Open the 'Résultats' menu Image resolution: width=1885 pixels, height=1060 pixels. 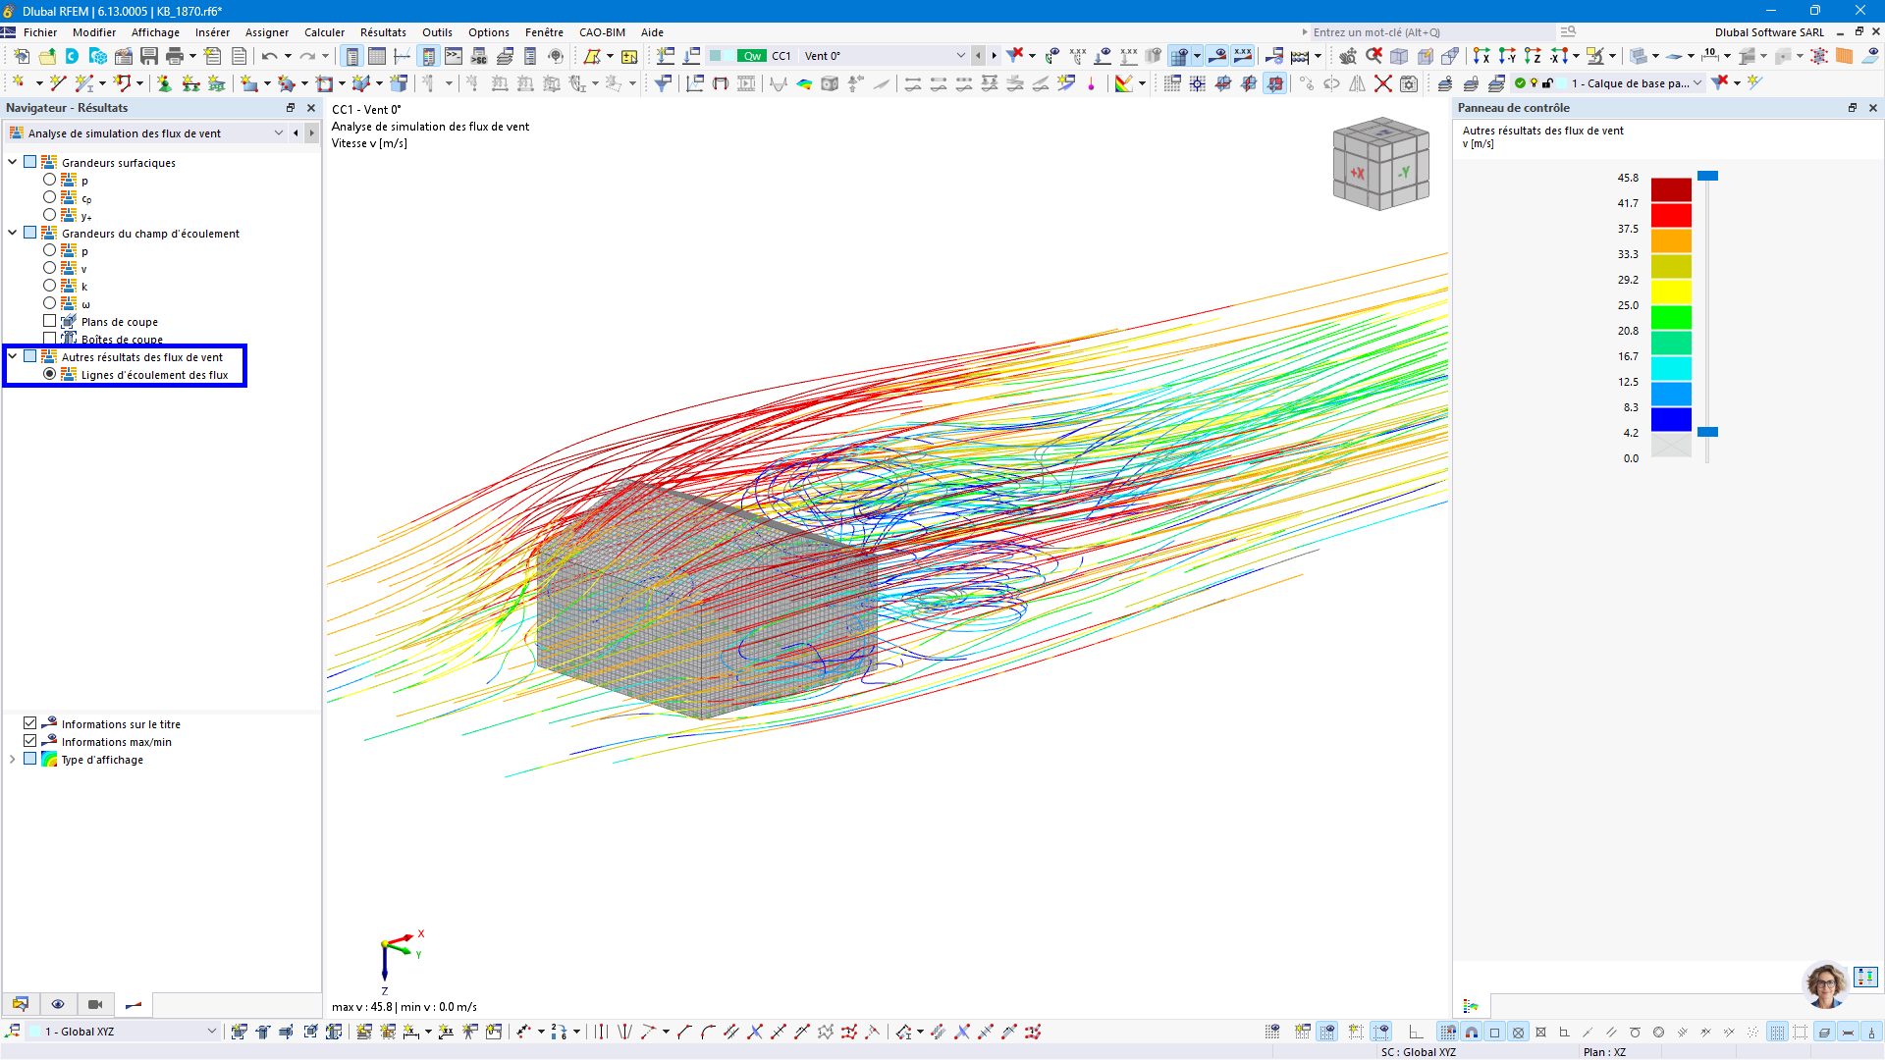[x=383, y=32]
